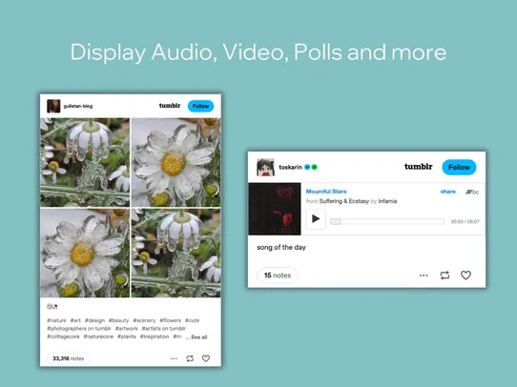Reblog the gulistan-blog flower post

(x=190, y=358)
